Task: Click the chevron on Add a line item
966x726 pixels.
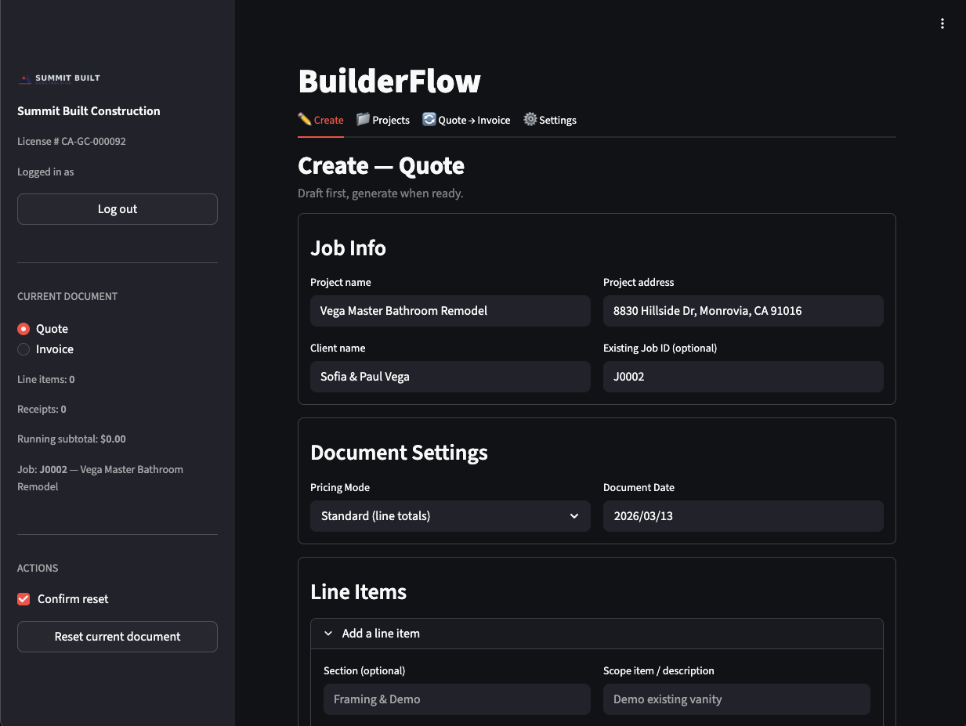Action: click(x=328, y=633)
